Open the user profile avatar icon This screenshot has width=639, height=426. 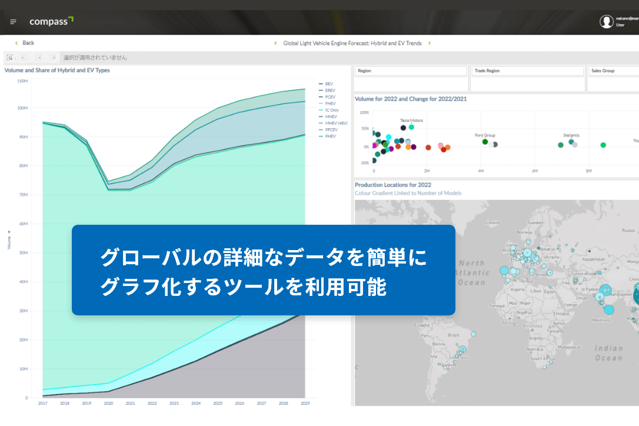coord(607,22)
